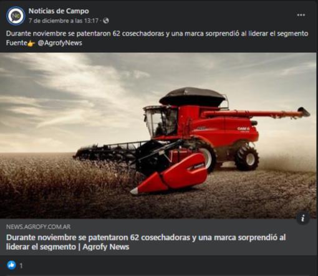Click the black grain tank cover on the harvester
The width and height of the screenshot is (318, 276).
tap(193, 97)
